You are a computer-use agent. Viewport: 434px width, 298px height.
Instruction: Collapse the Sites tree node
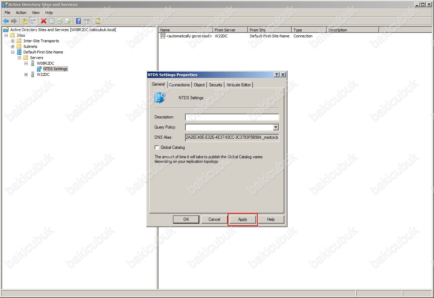[6, 35]
